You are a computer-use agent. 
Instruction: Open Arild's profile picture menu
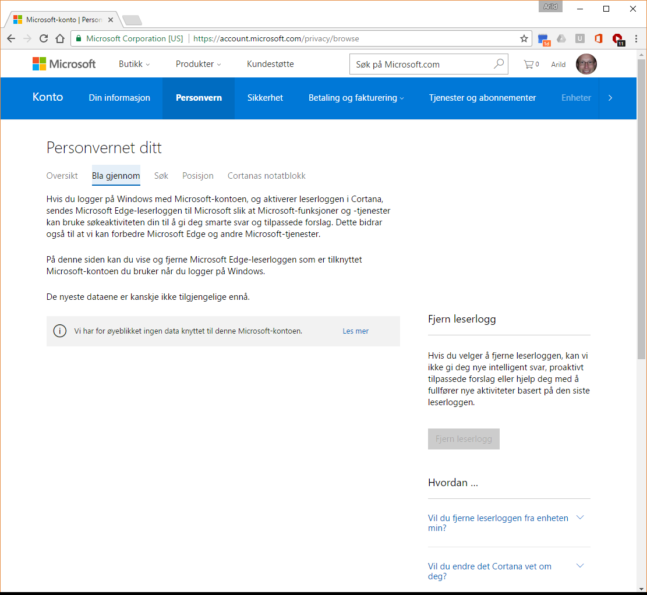(x=586, y=64)
